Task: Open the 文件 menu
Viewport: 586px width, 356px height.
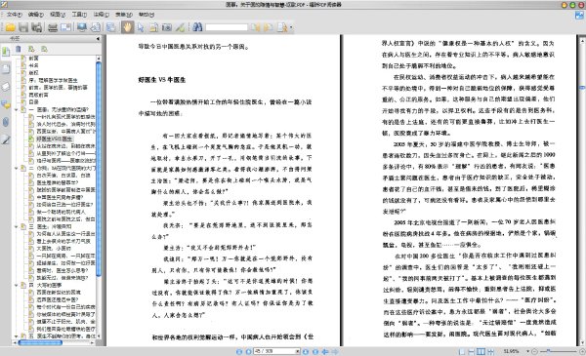Action: point(15,15)
